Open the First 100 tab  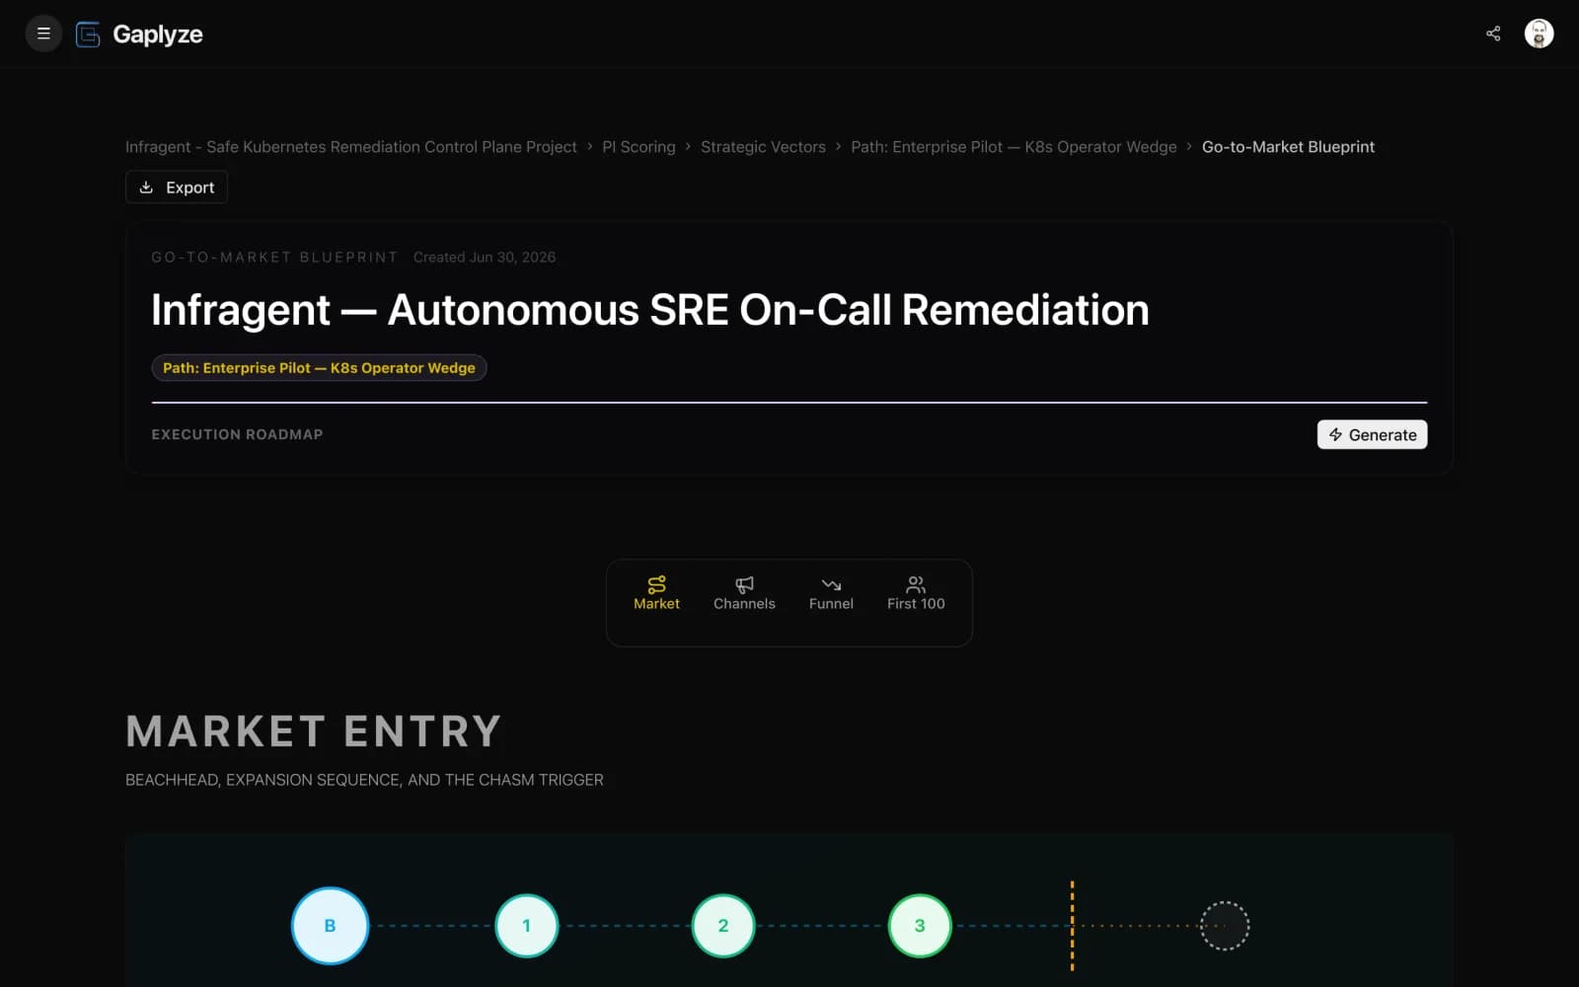(x=916, y=593)
